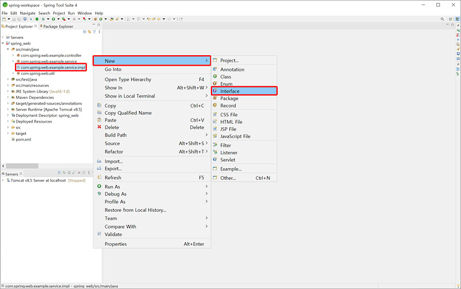
Task: Select the Servers view tab
Action: (12, 174)
